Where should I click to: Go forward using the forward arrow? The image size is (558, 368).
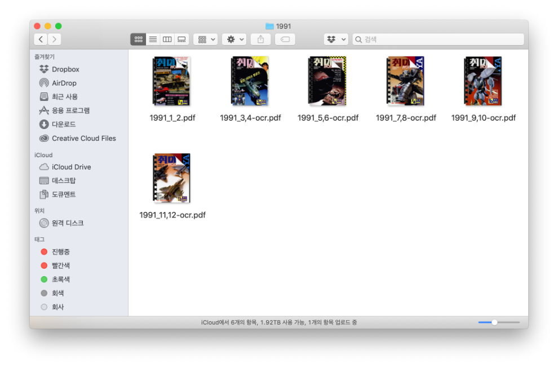(x=55, y=39)
